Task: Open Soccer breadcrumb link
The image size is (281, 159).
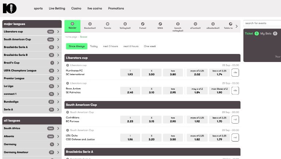Action: (84, 37)
